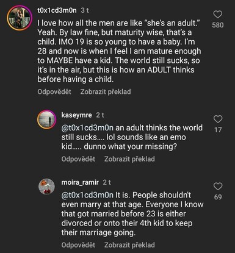Like moira_ramir's reply using the heart icon
Image resolution: width=235 pixels, height=253 pixels.
click(x=218, y=187)
